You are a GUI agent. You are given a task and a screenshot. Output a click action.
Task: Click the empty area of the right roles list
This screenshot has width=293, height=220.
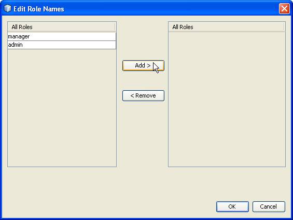click(227, 99)
